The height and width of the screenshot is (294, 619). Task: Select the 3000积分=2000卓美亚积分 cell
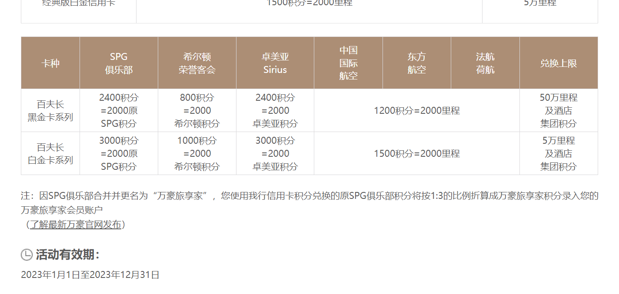click(x=275, y=153)
